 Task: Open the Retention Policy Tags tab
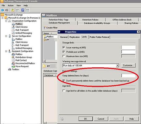pos(58,20)
